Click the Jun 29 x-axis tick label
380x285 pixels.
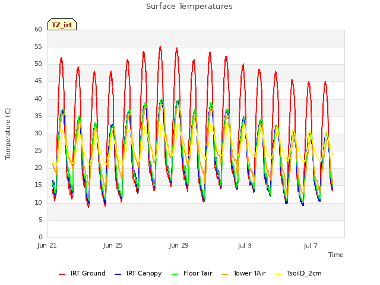click(179, 246)
